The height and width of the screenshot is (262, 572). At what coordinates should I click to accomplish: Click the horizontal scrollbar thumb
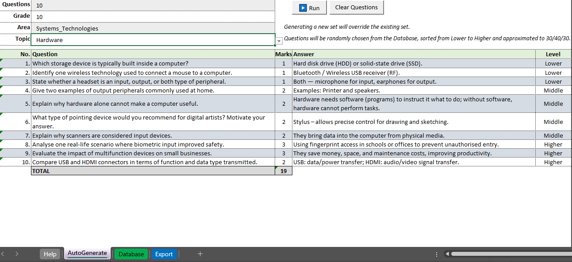pos(509,254)
